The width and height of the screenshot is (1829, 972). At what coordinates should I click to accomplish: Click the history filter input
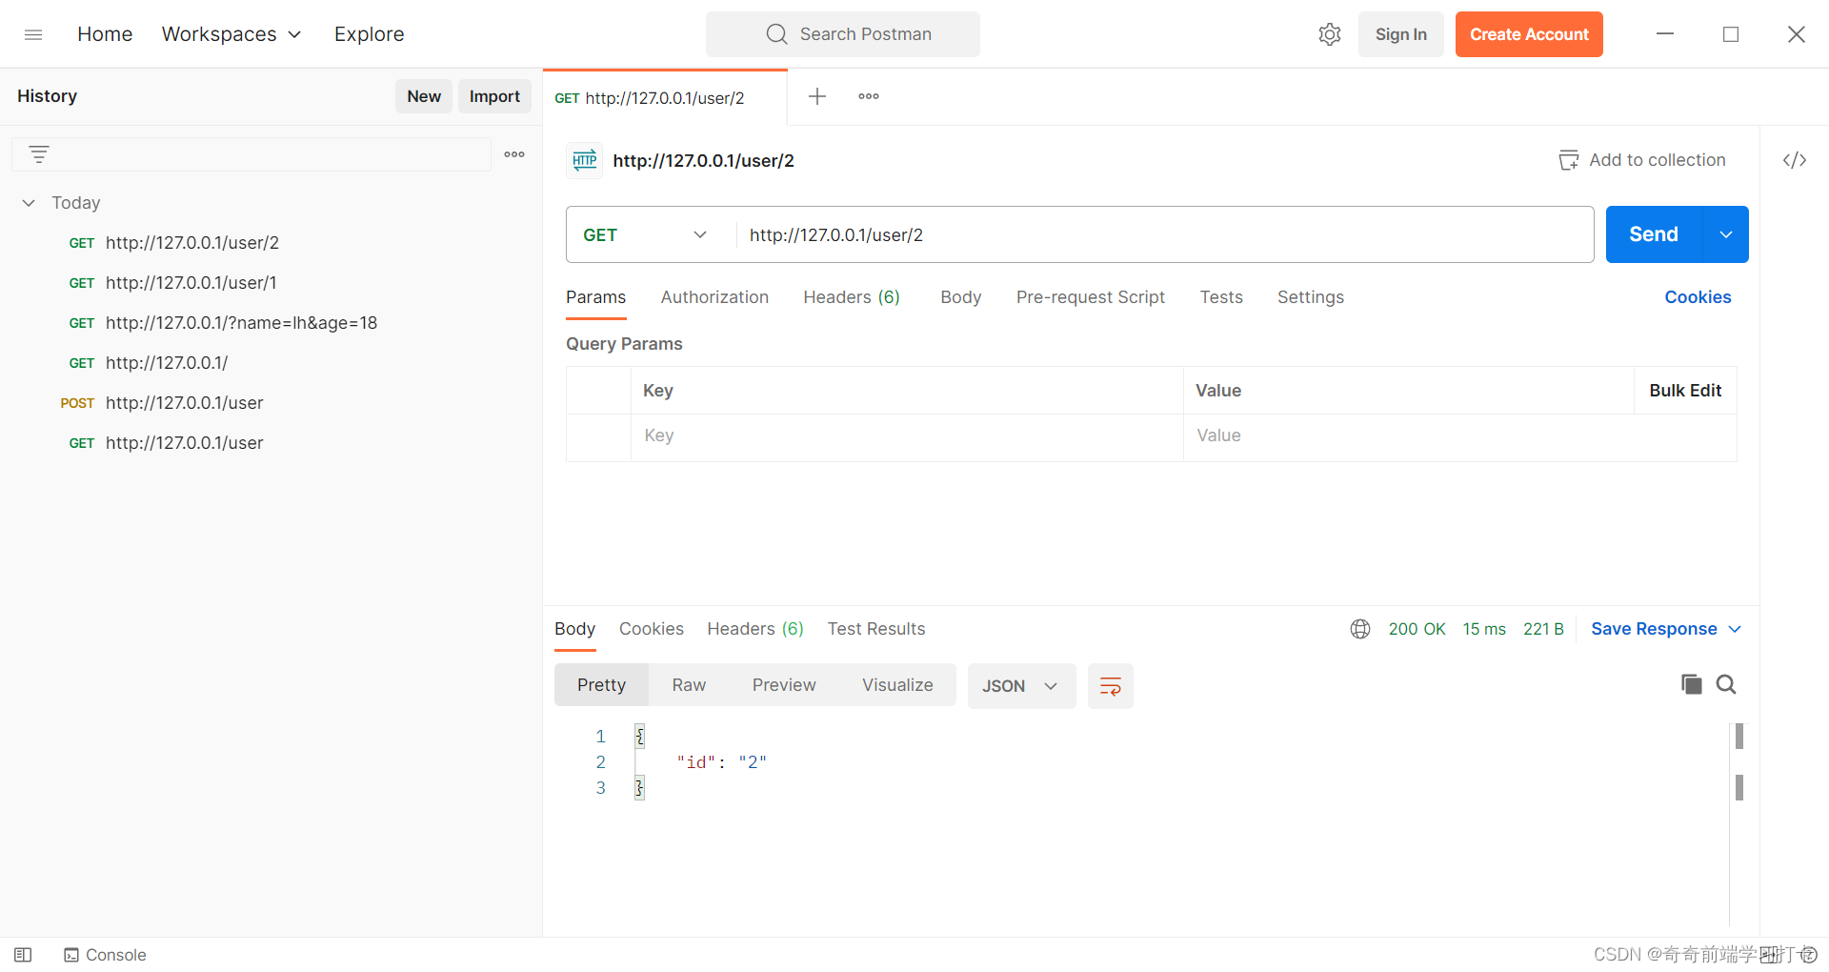click(x=251, y=154)
